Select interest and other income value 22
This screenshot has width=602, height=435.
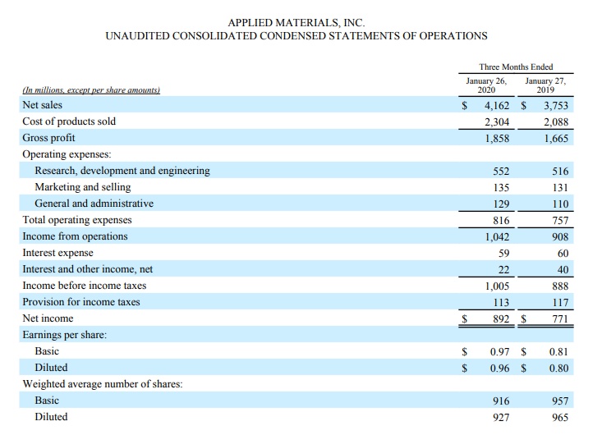(x=503, y=270)
